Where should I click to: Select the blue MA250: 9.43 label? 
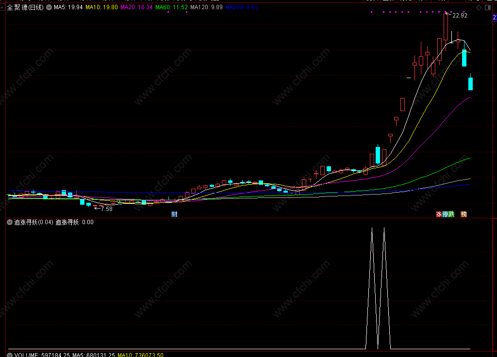pos(241,7)
